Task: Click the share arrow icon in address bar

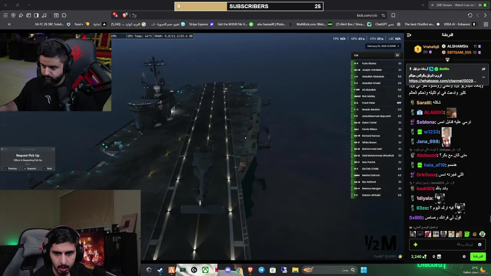Action: coord(134,15)
